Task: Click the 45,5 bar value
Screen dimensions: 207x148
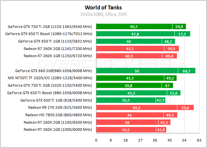Action: click(x=164, y=122)
